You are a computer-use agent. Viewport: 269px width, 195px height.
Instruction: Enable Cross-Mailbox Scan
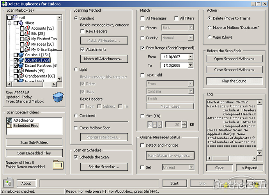(76, 128)
